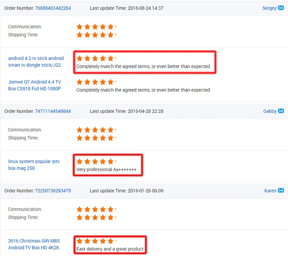The height and width of the screenshot is (256, 288).
Task: Click Shipping Time label in Karen's order
Action: click(x=23, y=218)
